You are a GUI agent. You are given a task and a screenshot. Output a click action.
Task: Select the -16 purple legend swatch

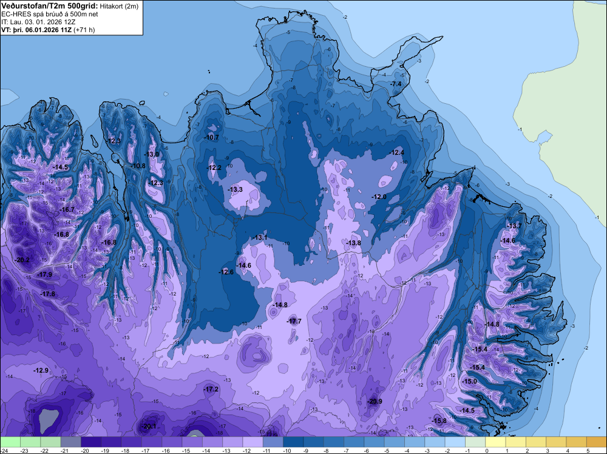[172, 441]
